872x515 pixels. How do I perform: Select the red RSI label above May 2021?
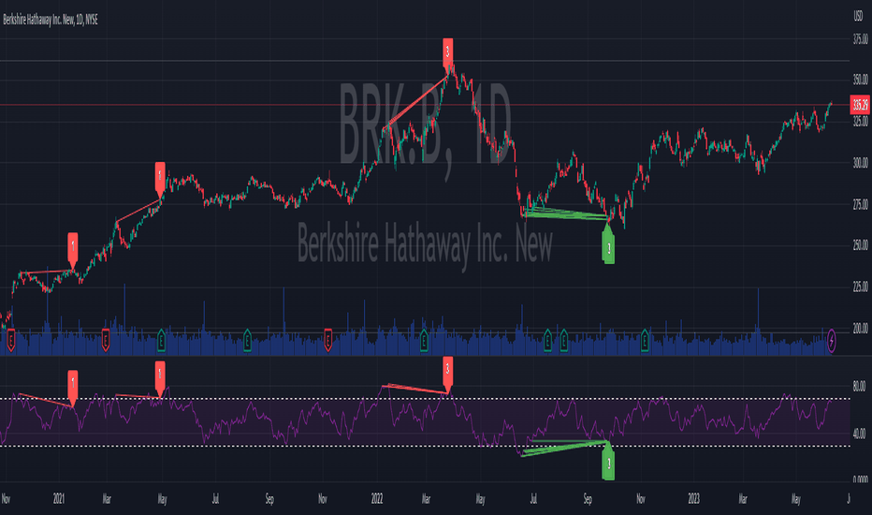[x=160, y=378]
